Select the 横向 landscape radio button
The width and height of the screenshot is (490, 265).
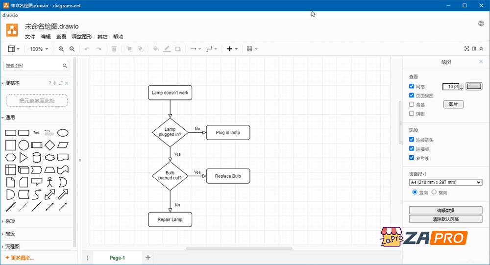(434, 193)
